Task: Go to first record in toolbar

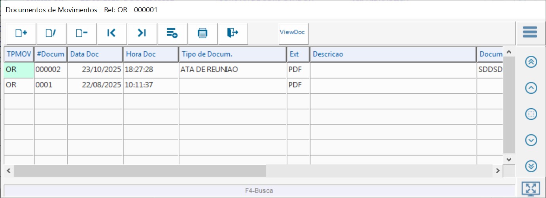Action: click(111, 33)
